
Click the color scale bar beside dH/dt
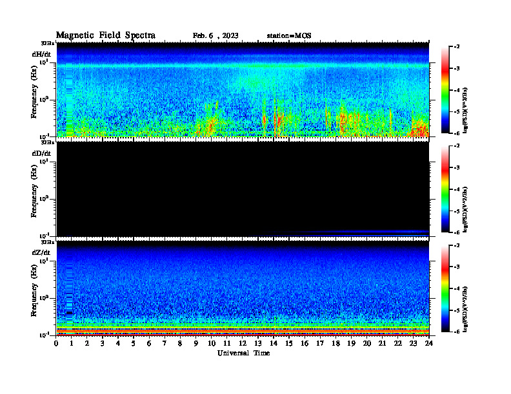point(445,90)
